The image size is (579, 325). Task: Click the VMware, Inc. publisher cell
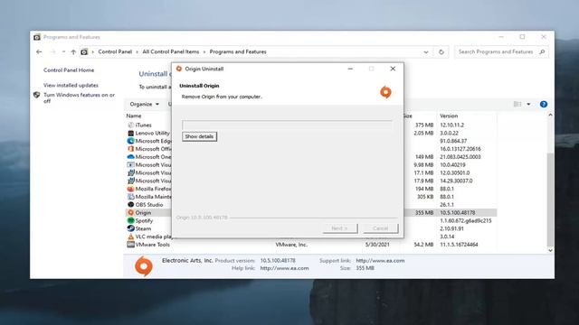point(291,245)
